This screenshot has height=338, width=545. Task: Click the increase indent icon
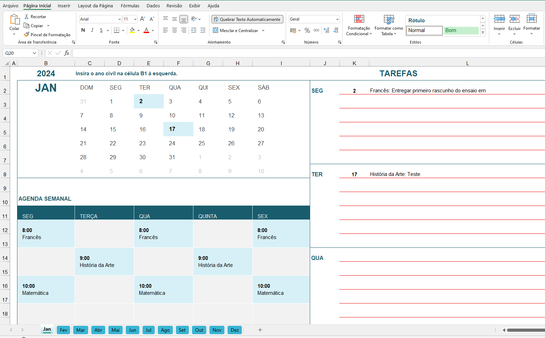pos(203,30)
